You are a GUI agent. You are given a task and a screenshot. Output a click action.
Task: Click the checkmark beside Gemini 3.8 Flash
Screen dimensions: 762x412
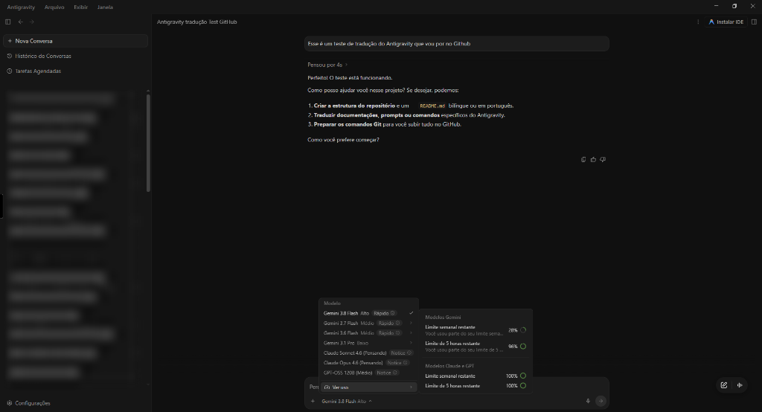(411, 313)
